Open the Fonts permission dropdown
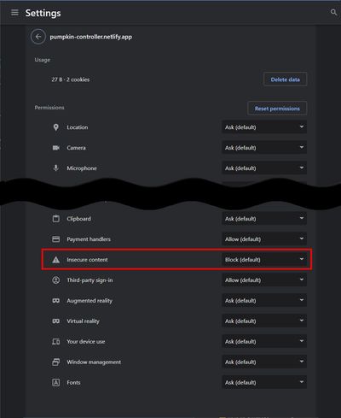This screenshot has height=418, width=341. pos(264,382)
